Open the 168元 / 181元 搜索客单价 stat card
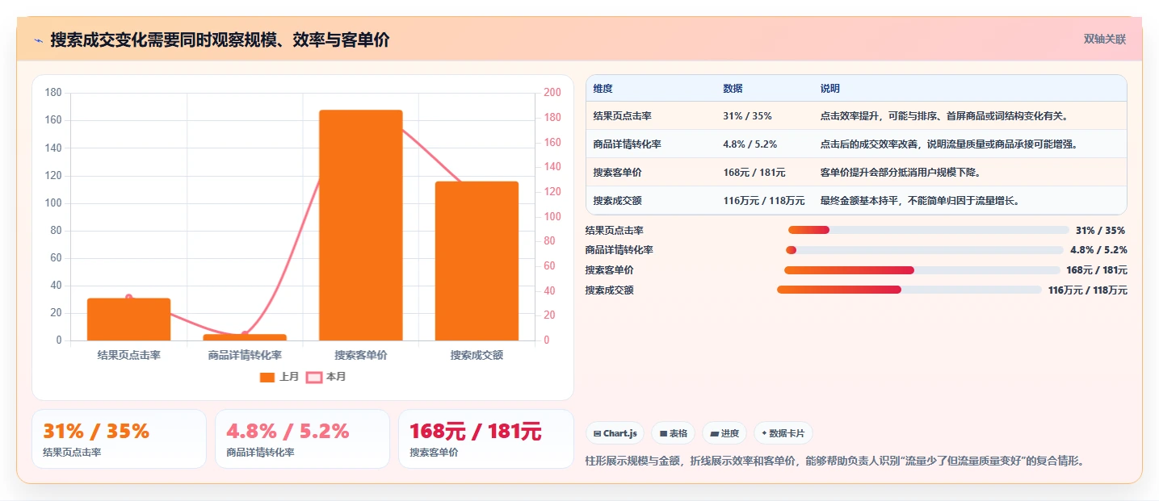 [485, 439]
